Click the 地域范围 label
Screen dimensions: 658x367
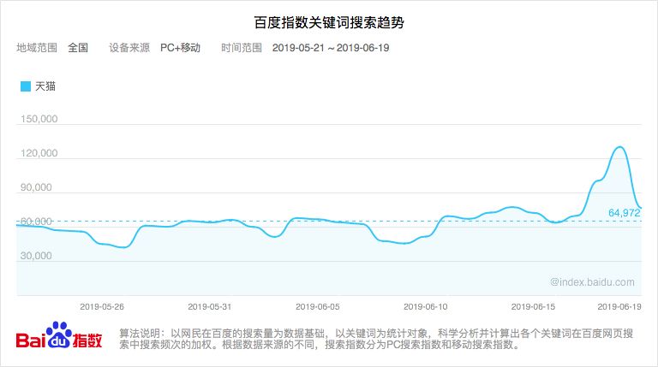click(x=37, y=48)
